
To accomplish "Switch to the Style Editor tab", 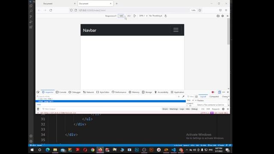I will coord(103,92).
